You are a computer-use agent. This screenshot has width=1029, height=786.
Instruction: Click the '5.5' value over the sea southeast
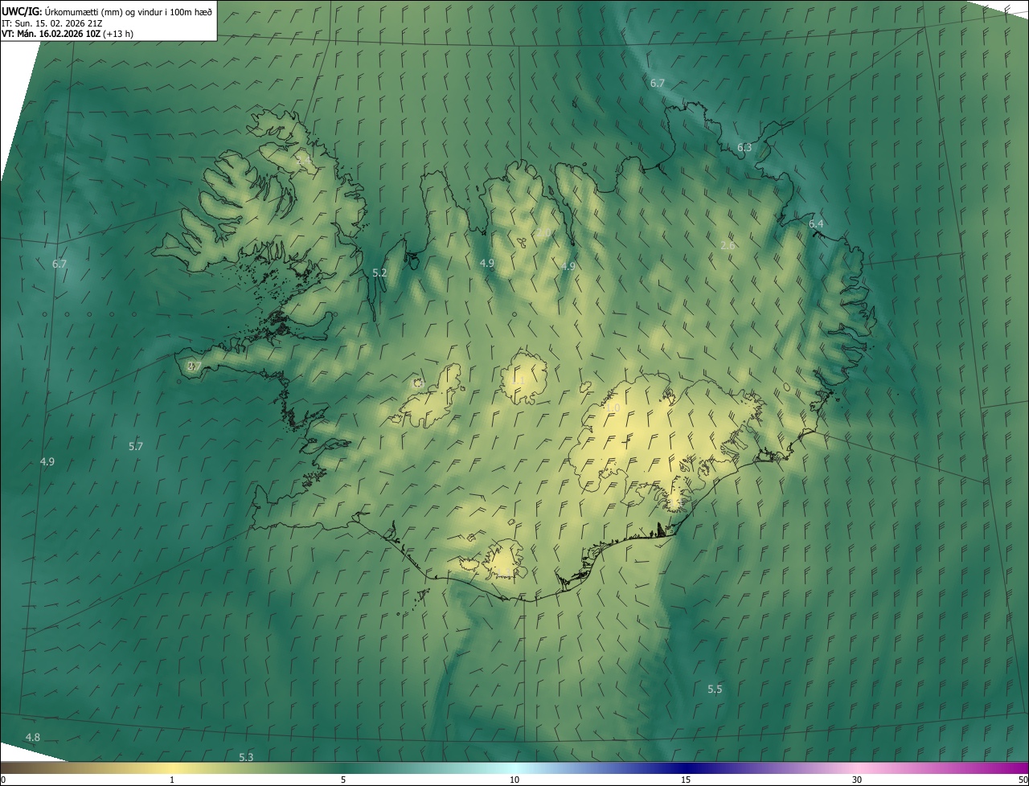[715, 689]
